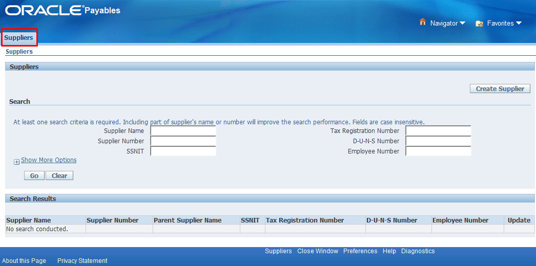Click the Employee Number input field
The width and height of the screenshot is (536, 266).
(438, 151)
